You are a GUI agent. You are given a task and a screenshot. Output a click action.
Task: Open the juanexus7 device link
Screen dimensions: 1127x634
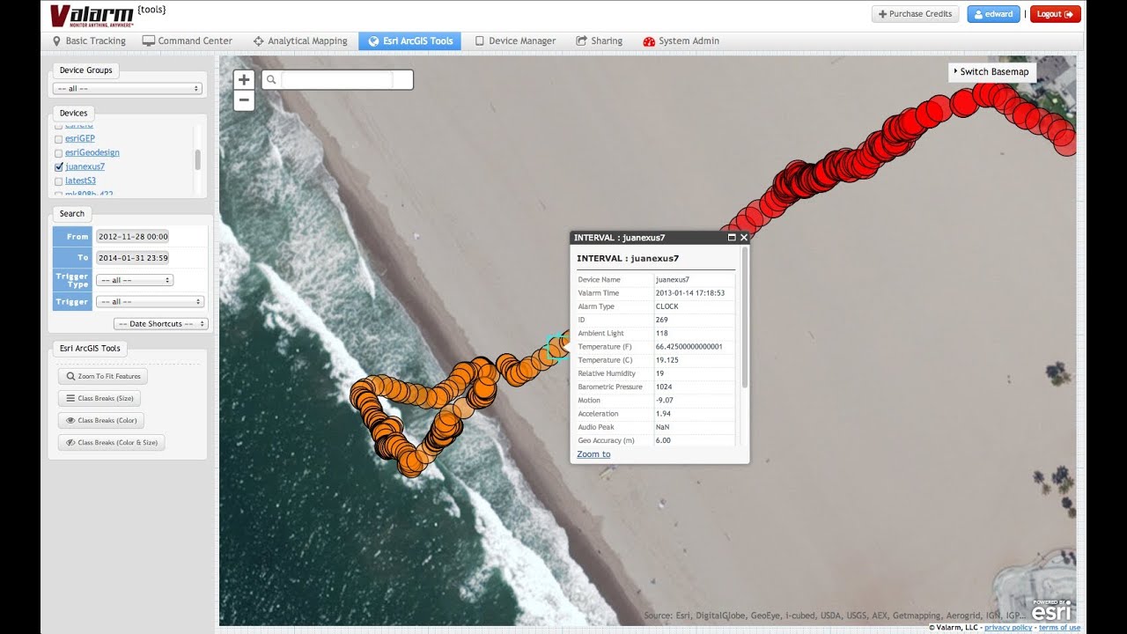(85, 166)
